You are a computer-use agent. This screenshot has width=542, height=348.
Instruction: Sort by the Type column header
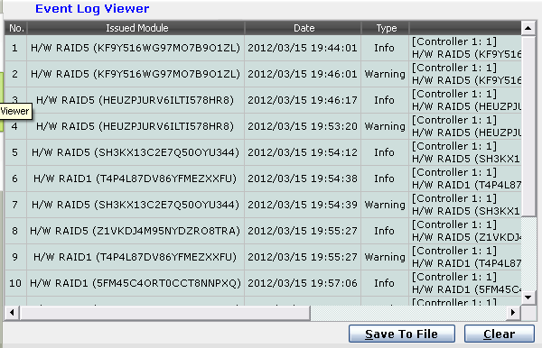(x=386, y=28)
